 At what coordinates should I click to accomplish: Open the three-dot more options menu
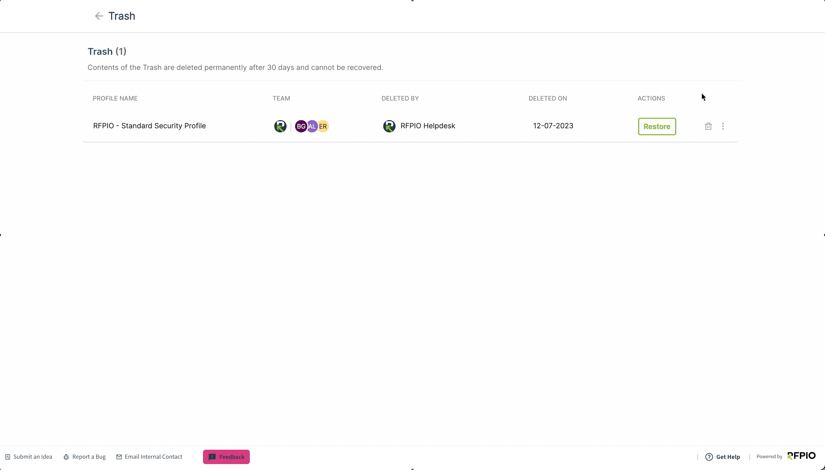(723, 126)
